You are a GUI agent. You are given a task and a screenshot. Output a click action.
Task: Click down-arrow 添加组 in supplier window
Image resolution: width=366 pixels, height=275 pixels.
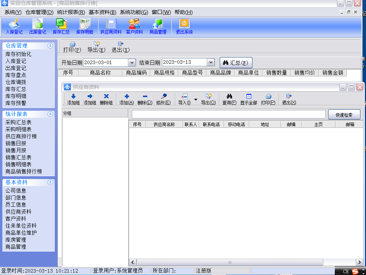73,99
